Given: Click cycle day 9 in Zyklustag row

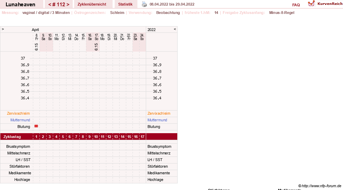Looking at the screenshot, I should point(90,137).
